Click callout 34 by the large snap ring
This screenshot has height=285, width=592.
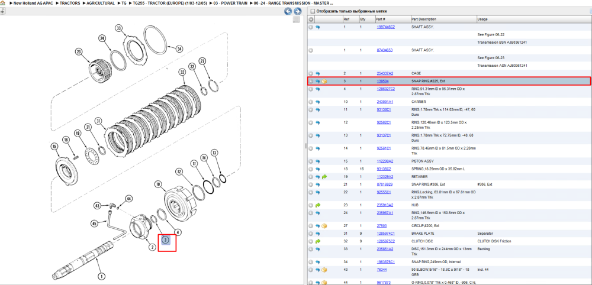pyautogui.click(x=179, y=48)
